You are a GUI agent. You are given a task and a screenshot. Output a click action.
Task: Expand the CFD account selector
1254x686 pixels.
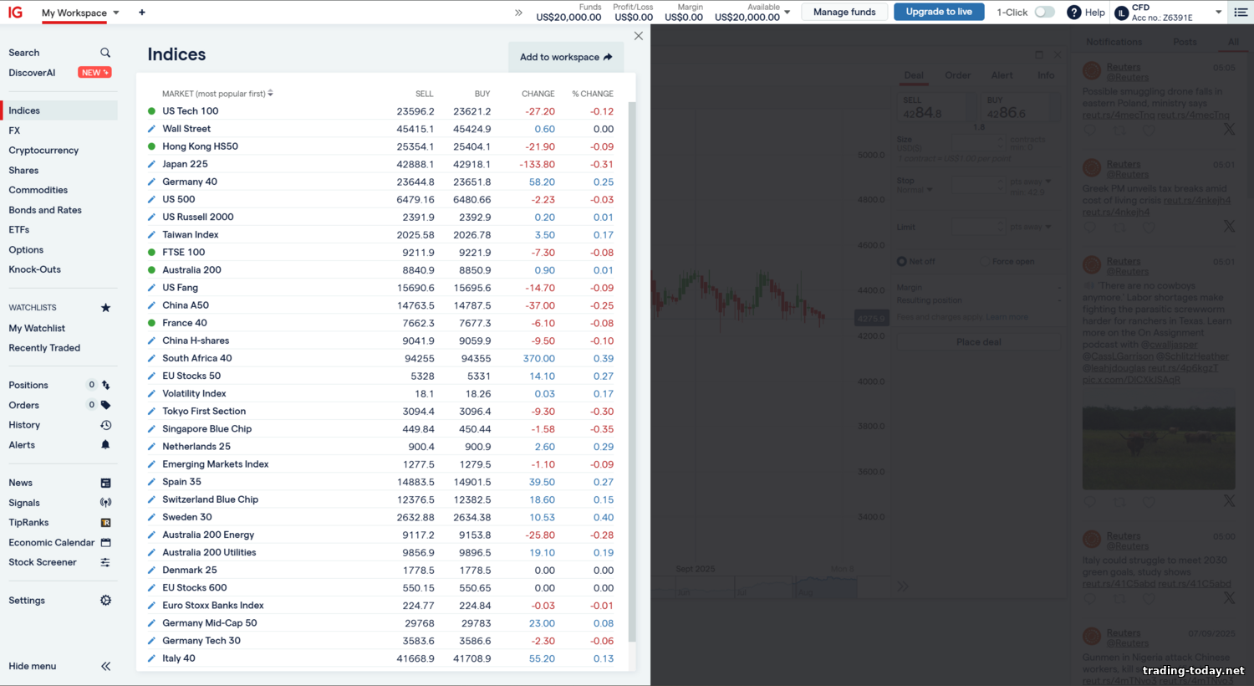click(1218, 13)
